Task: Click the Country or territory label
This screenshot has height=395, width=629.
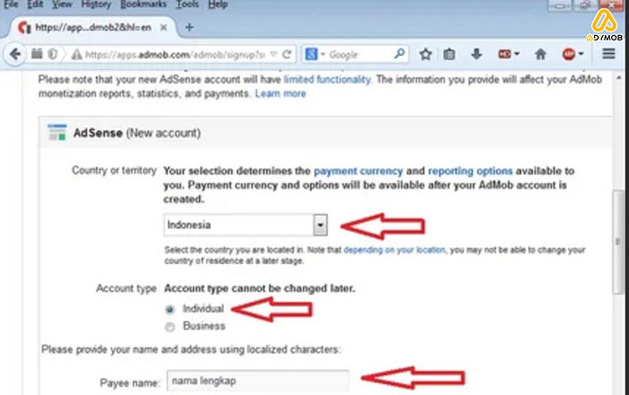Action: pos(114,171)
